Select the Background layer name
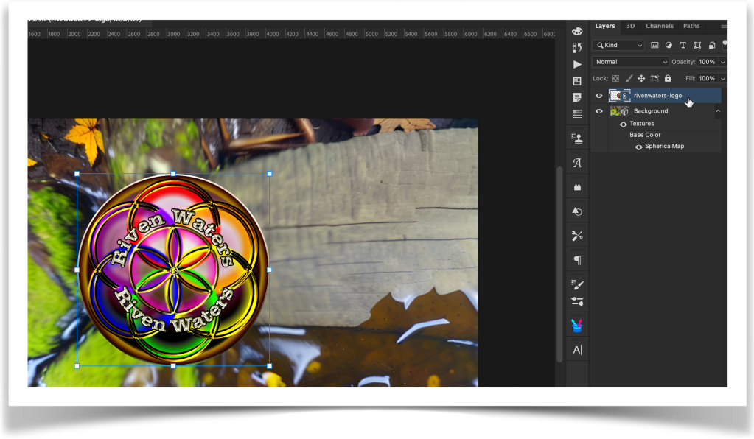This screenshot has width=754, height=439. tap(651, 111)
